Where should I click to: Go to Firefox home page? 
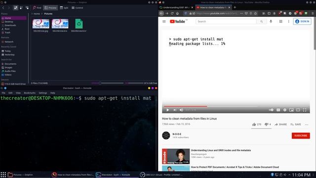[177, 13]
